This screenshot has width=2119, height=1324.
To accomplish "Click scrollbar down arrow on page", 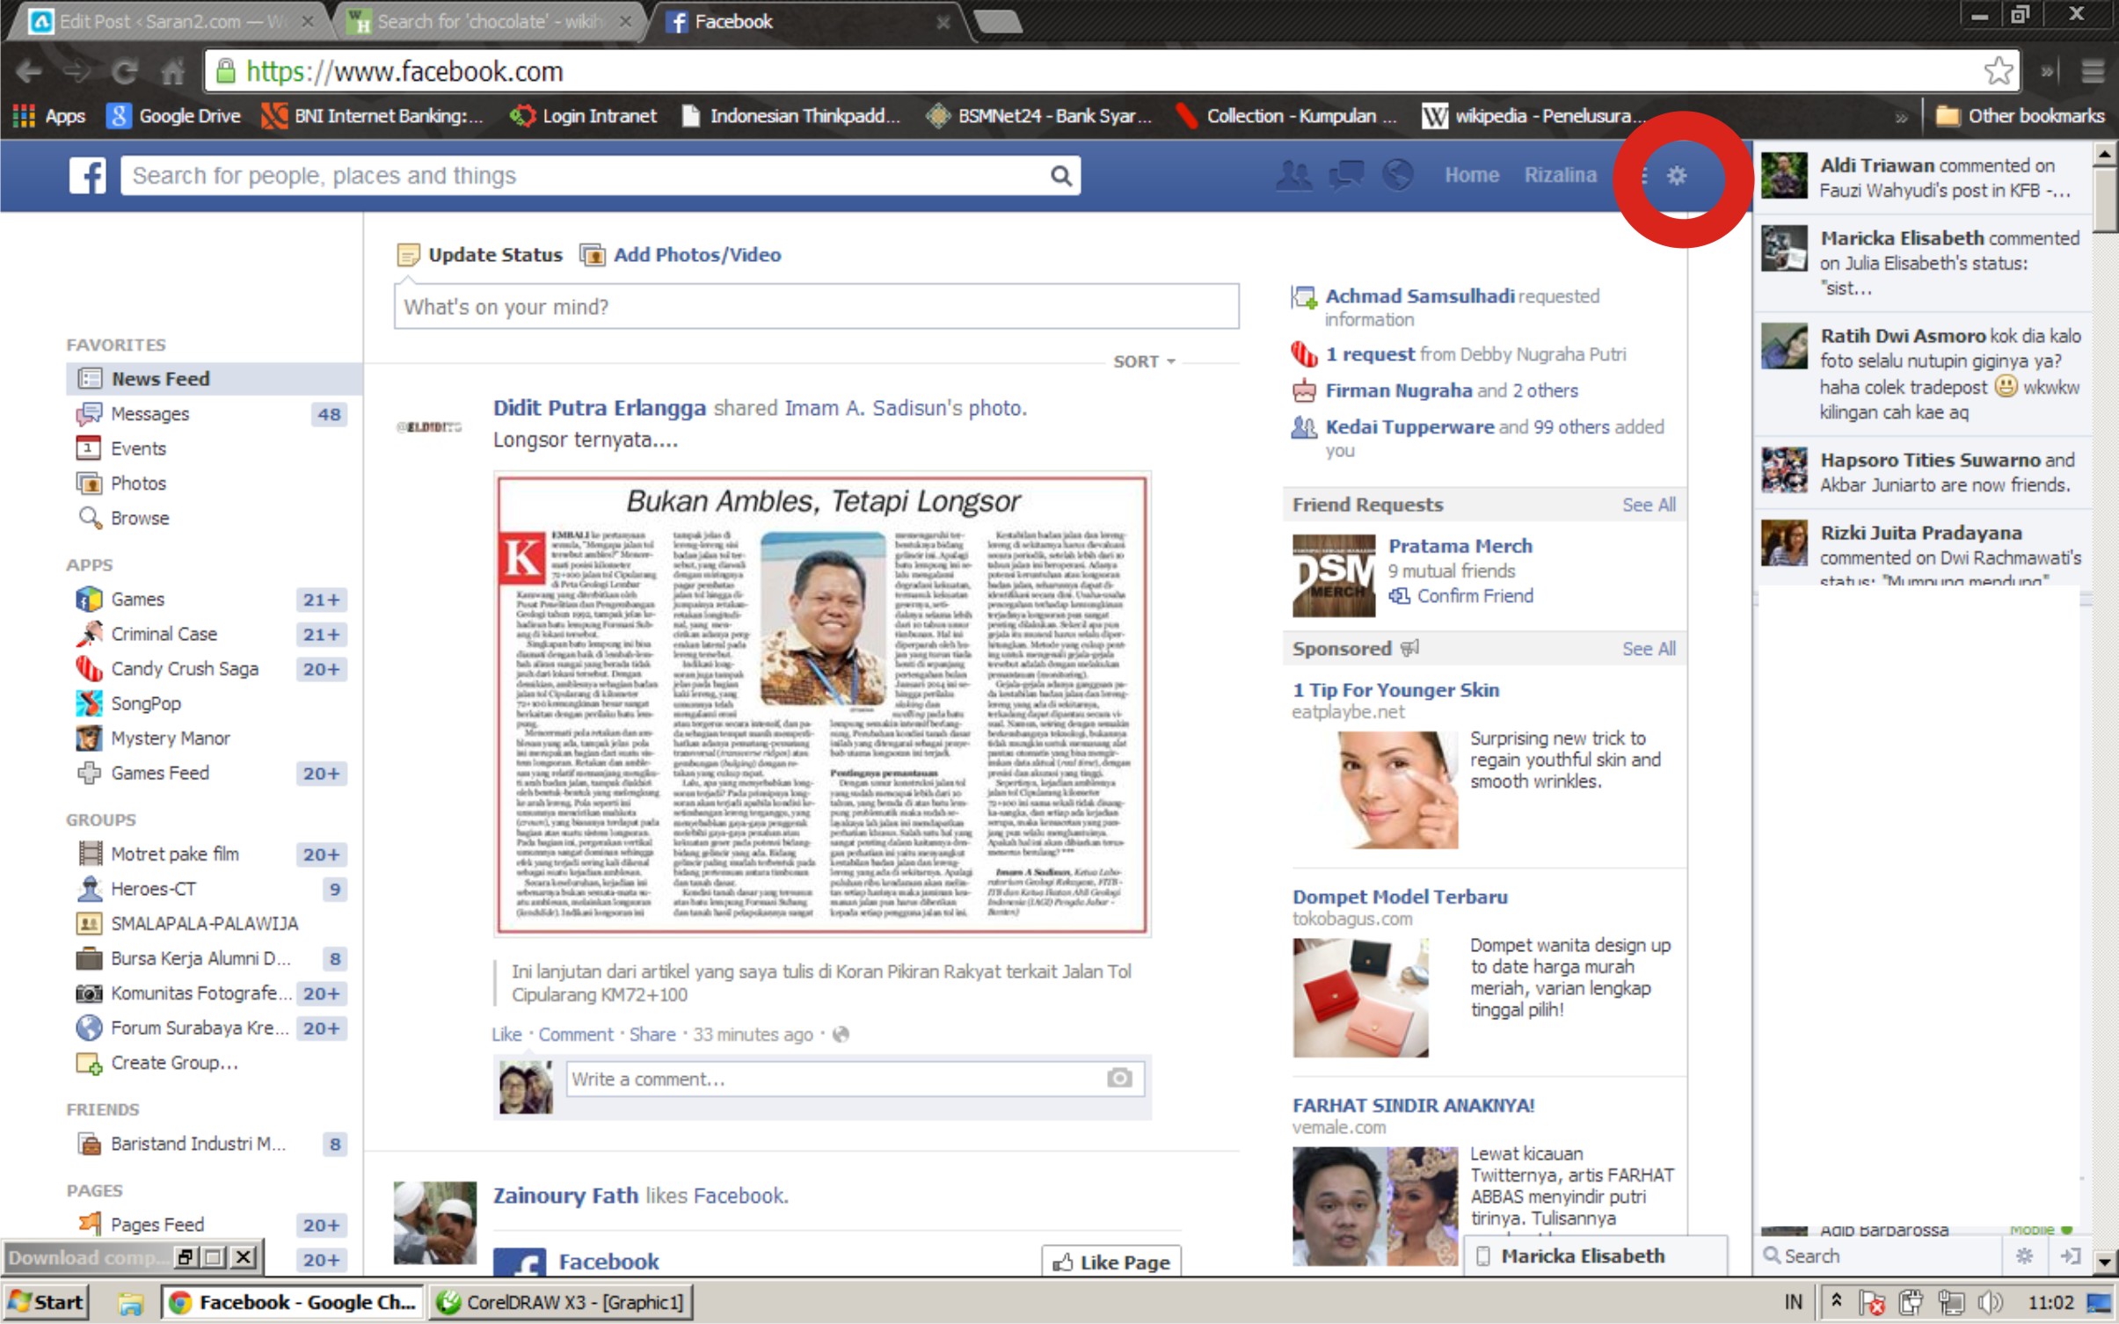I will pos(2105,1262).
